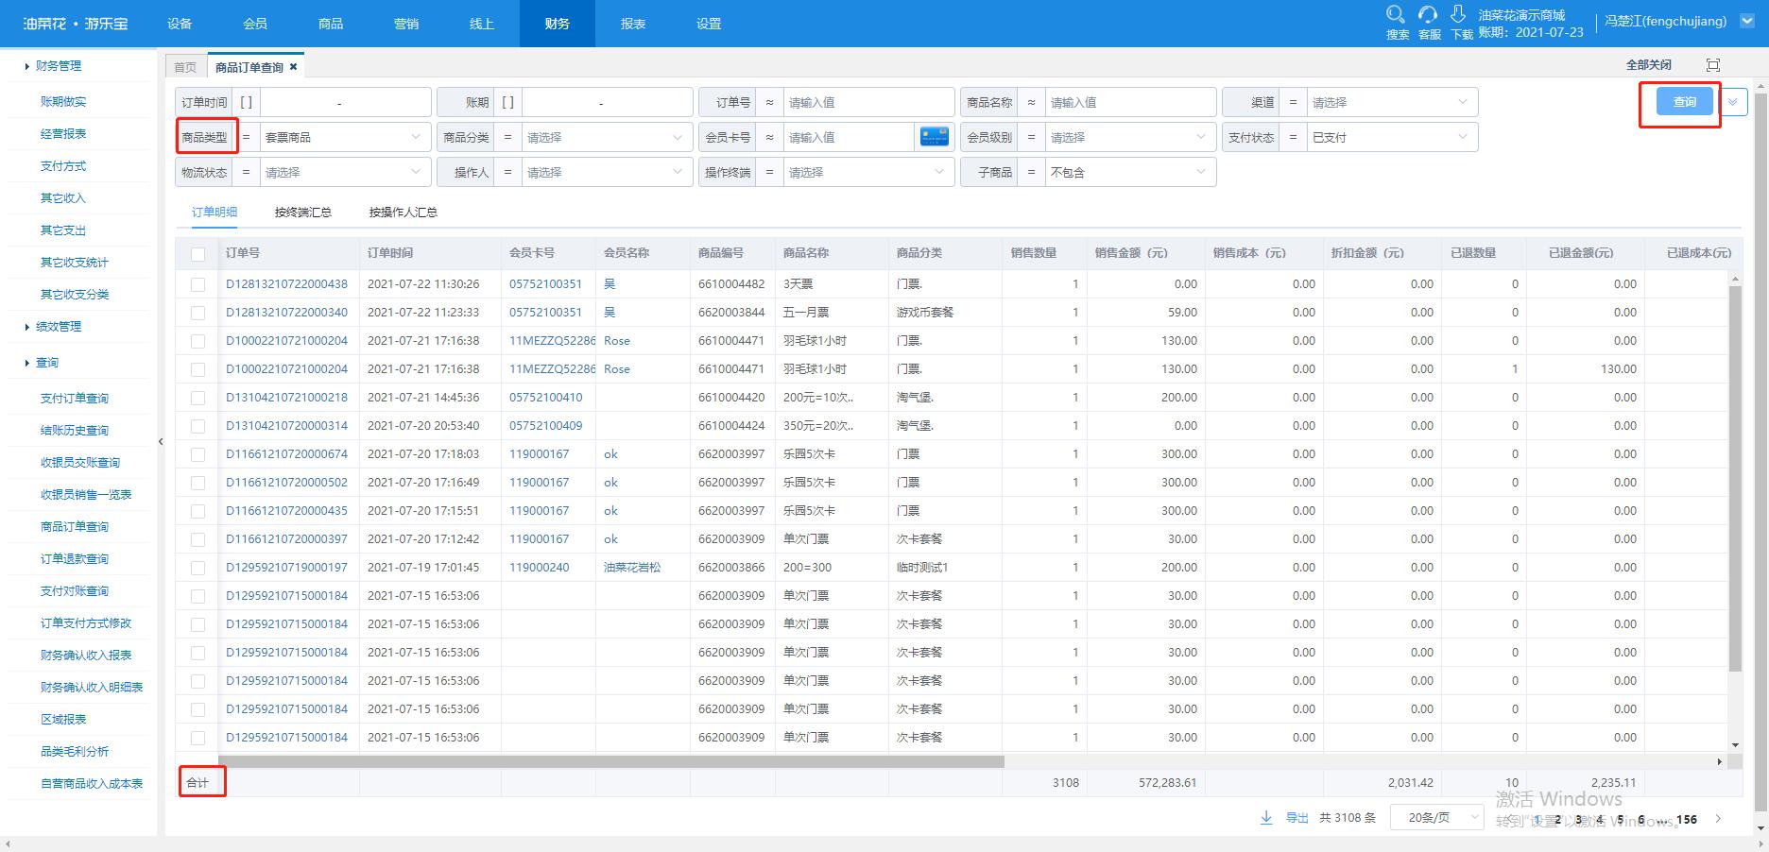This screenshot has width=1769, height=852.
Task: Check row for order D12813210722000340
Action: tap(198, 313)
